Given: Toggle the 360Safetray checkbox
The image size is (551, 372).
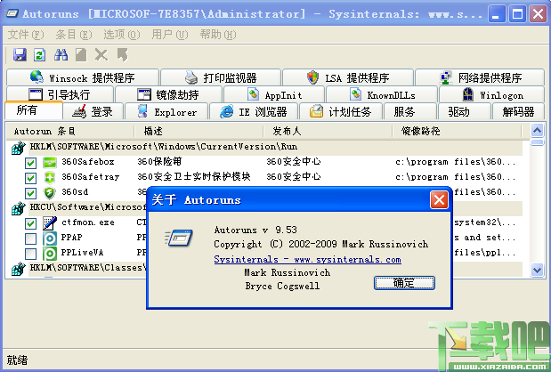Looking at the screenshot, I should pos(30,178).
